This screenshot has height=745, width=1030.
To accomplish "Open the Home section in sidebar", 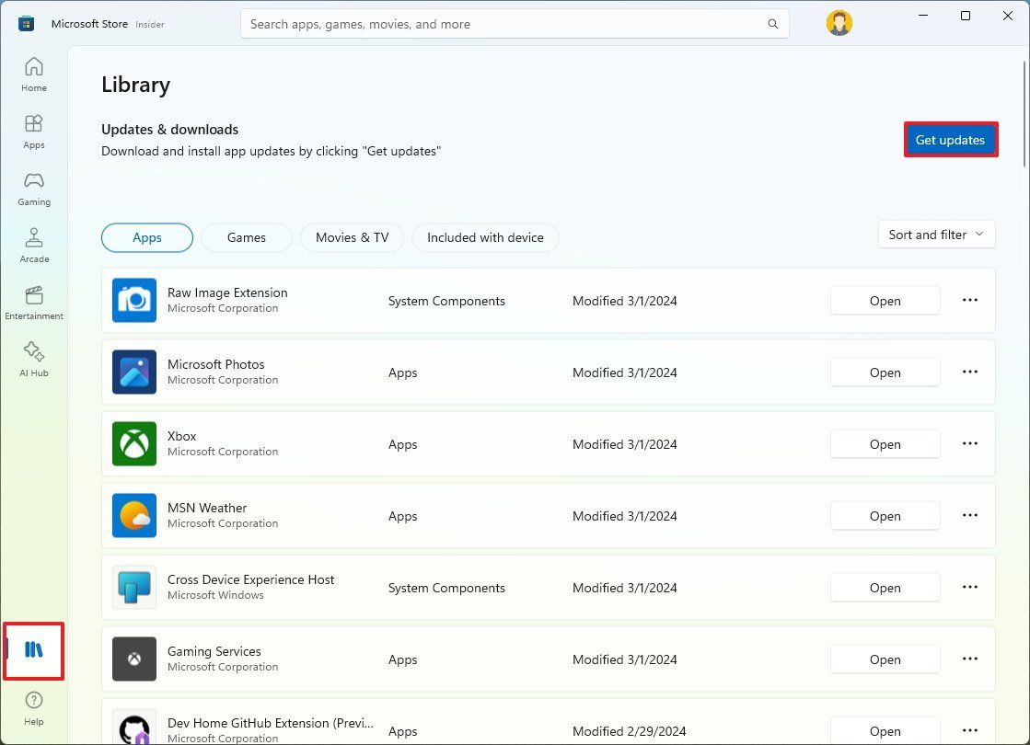I will [33, 73].
